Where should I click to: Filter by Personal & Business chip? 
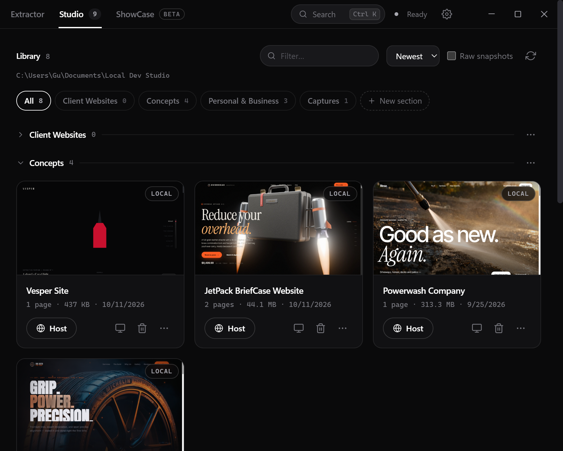248,101
